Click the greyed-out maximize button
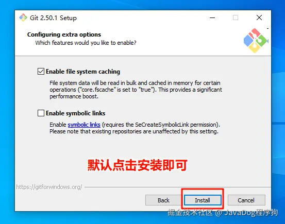The image size is (285, 224). coord(236,18)
